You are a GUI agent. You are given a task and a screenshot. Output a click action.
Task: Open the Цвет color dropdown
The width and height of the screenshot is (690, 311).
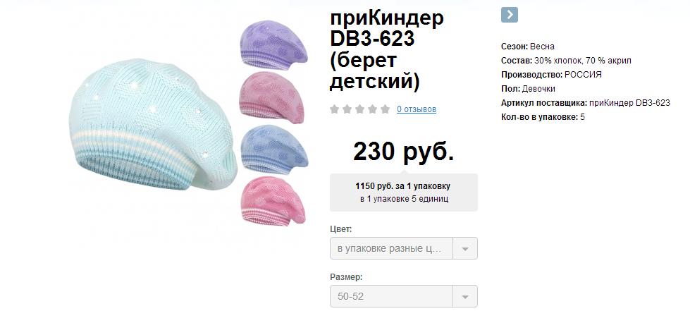click(404, 248)
